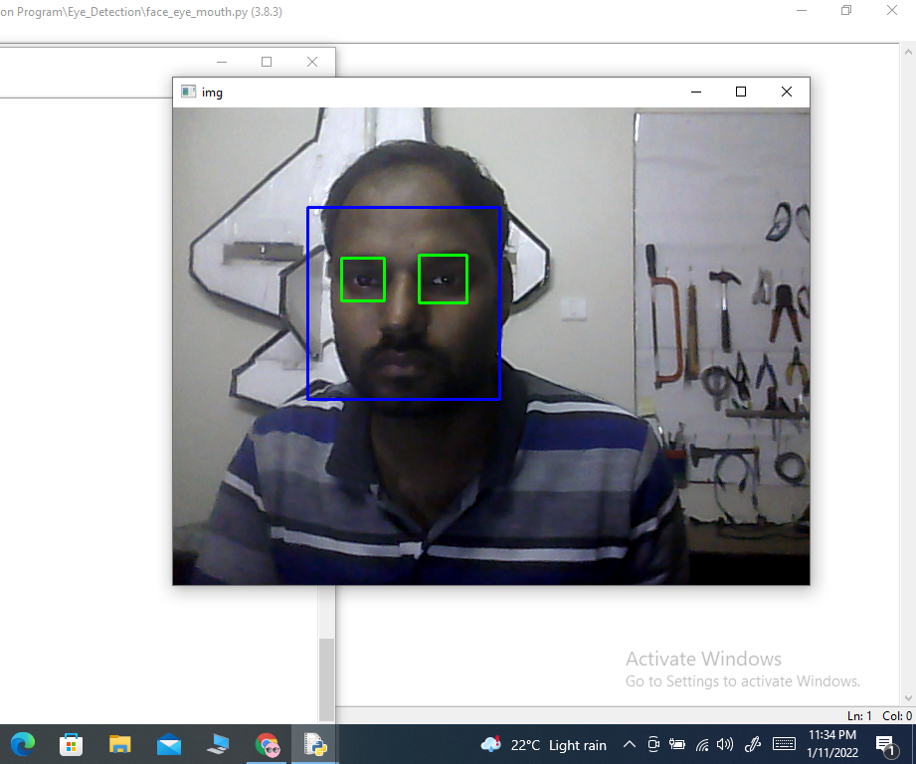
Task: Click the battery status indicator
Action: pos(677,744)
